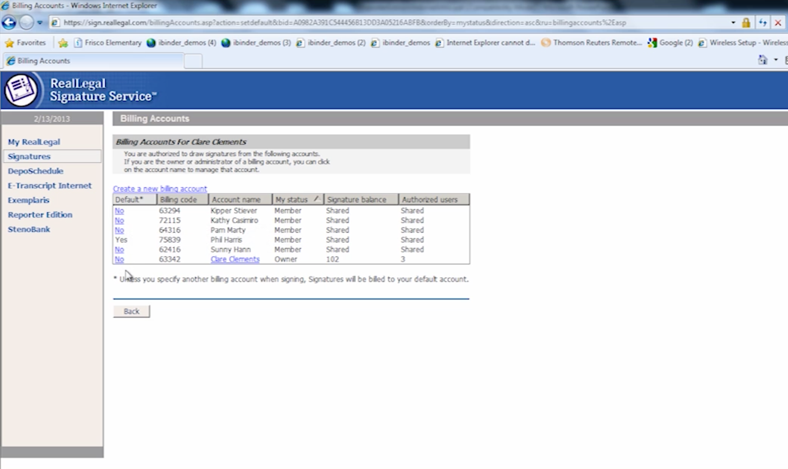Click the RealLegal Signature Service logo
The height and width of the screenshot is (469, 788).
click(21, 90)
